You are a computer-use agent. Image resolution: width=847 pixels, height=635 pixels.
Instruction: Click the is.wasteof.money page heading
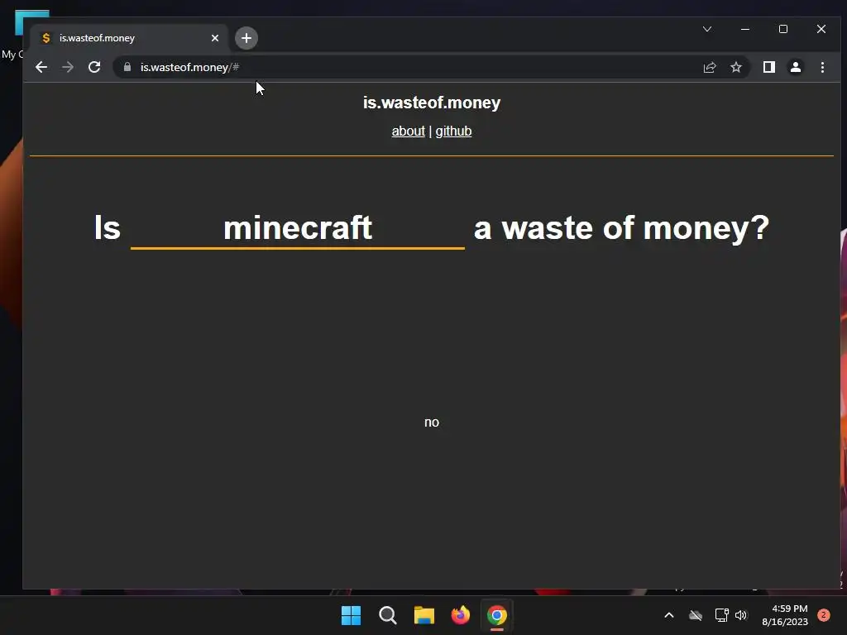432,103
